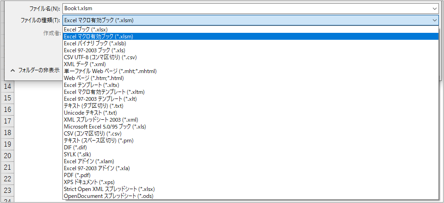Viewport: 444px width, 203px height.
Task: Select row header 17 in worksheet
Action: click(8, 121)
